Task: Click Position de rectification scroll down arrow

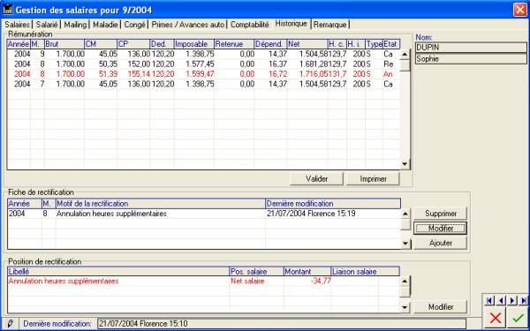Action: pos(405,308)
